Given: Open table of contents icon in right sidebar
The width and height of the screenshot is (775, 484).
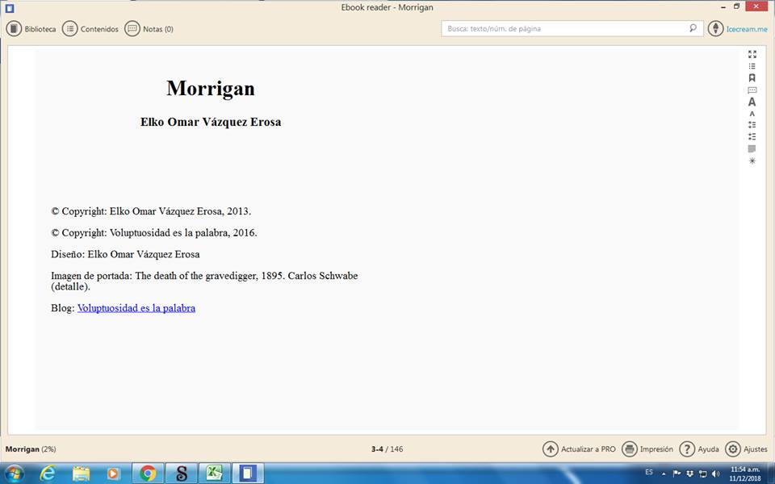Looking at the screenshot, I should click(x=752, y=66).
